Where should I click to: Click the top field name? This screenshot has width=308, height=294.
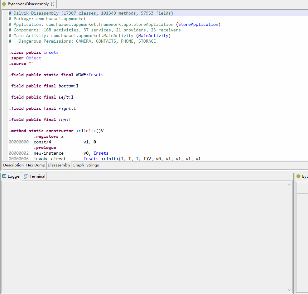(x=62, y=119)
